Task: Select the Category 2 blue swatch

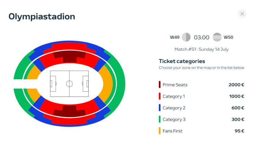Action: 160,108
